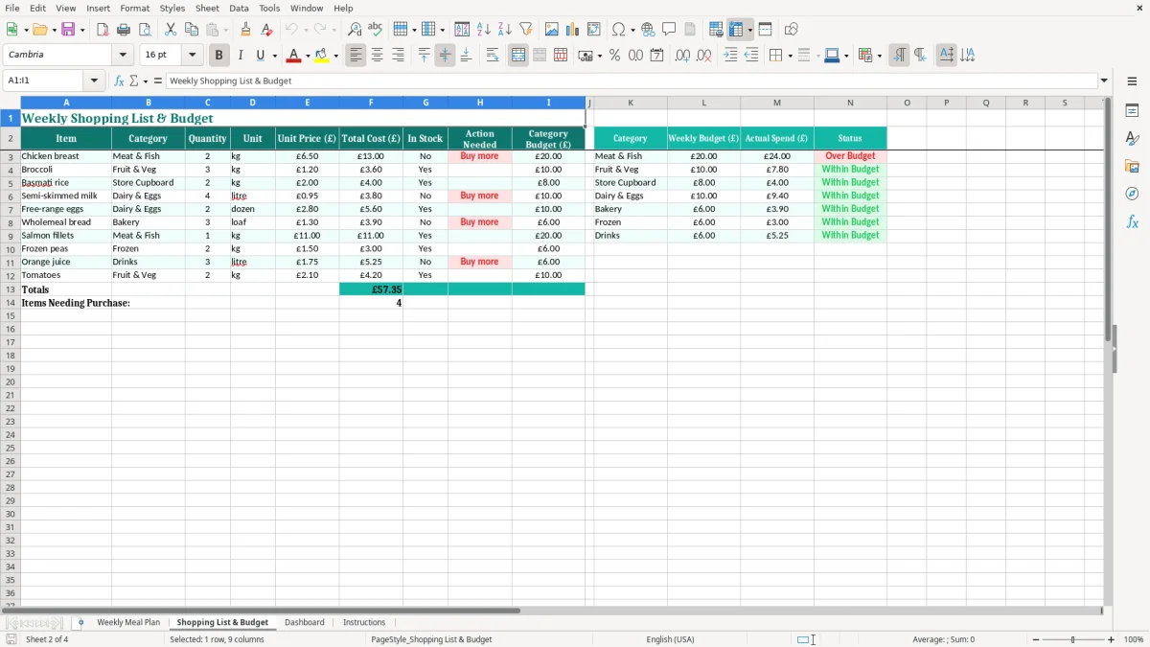Click the zoom in plus button

[1112, 639]
